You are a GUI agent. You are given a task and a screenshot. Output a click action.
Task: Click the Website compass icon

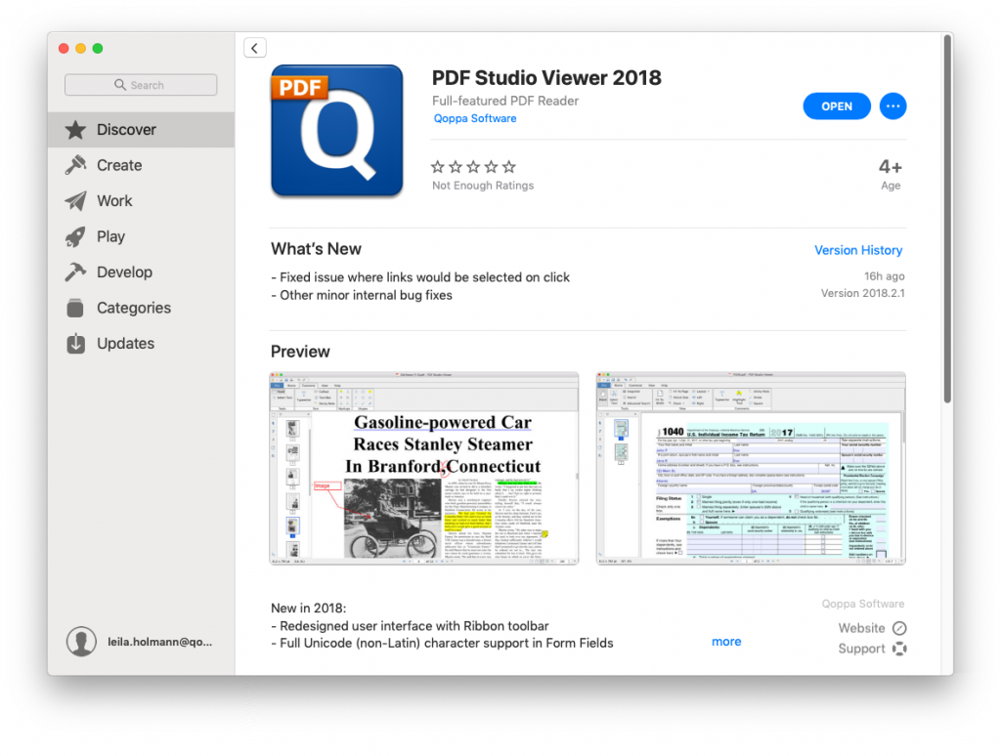899,628
